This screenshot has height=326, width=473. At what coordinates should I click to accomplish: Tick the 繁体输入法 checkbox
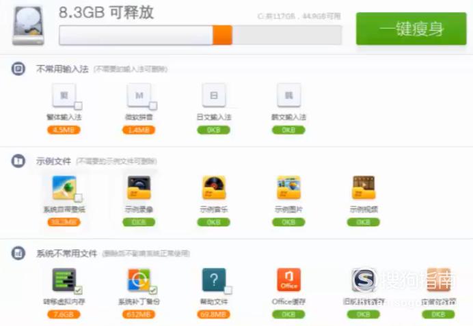pos(78,106)
